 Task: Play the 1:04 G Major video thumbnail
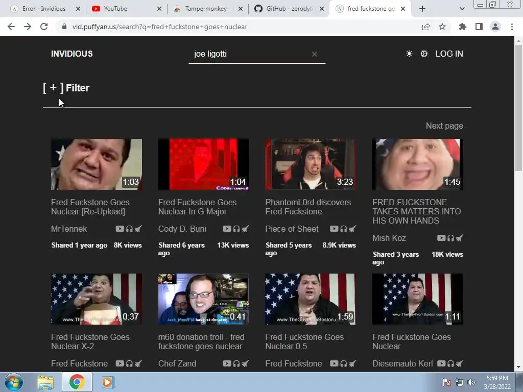pos(203,164)
